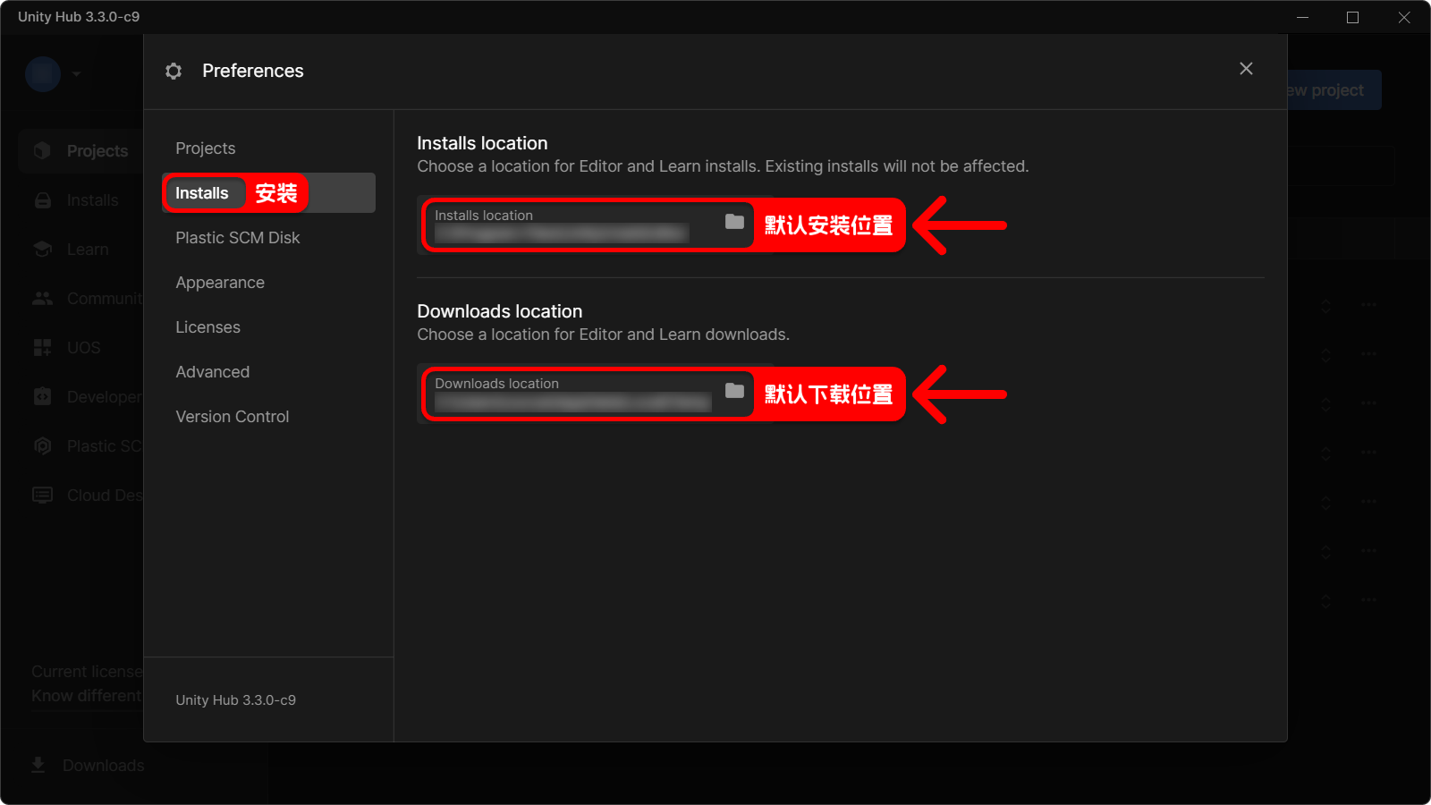Viewport: 1431px width, 805px height.
Task: Open Cloud Desktop item in Hub sidebar
Action: (x=80, y=496)
